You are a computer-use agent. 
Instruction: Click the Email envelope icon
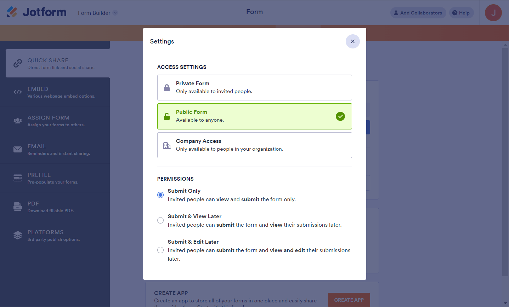(18, 149)
